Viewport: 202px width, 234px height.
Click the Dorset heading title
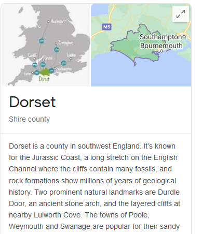pos(32,102)
